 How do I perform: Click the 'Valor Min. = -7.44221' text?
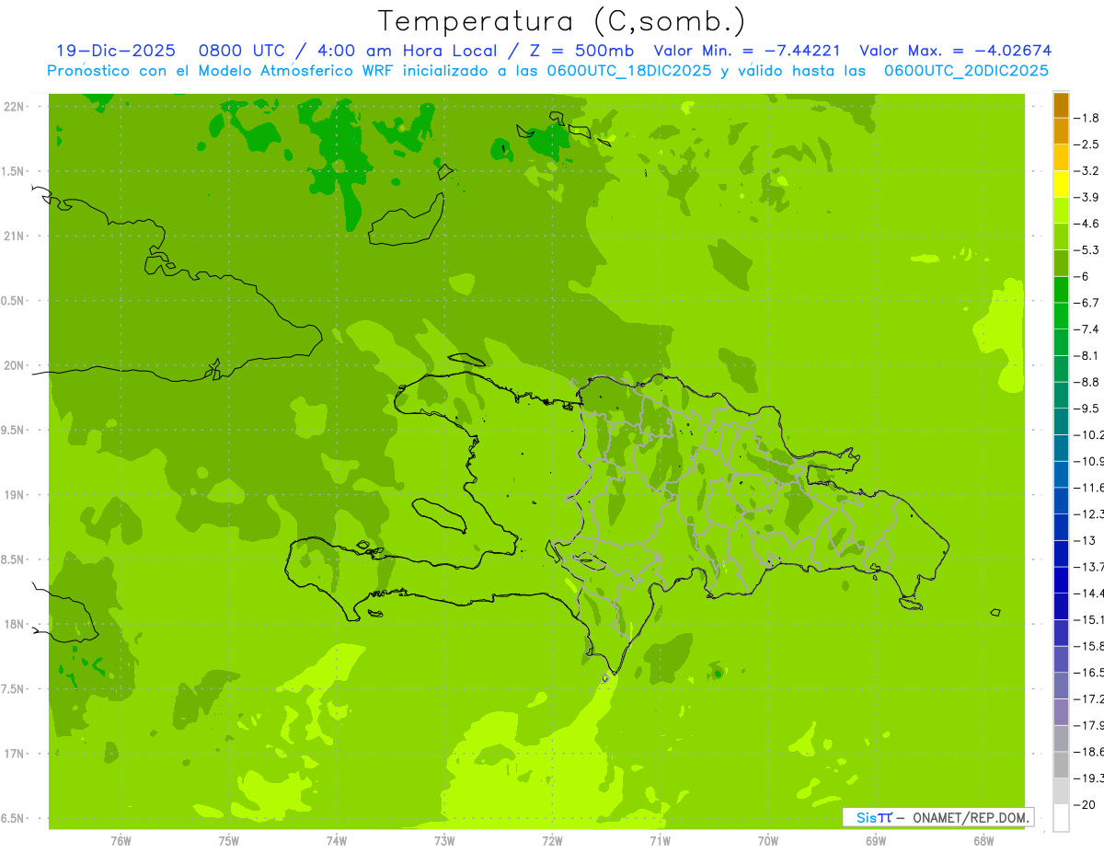click(x=747, y=51)
